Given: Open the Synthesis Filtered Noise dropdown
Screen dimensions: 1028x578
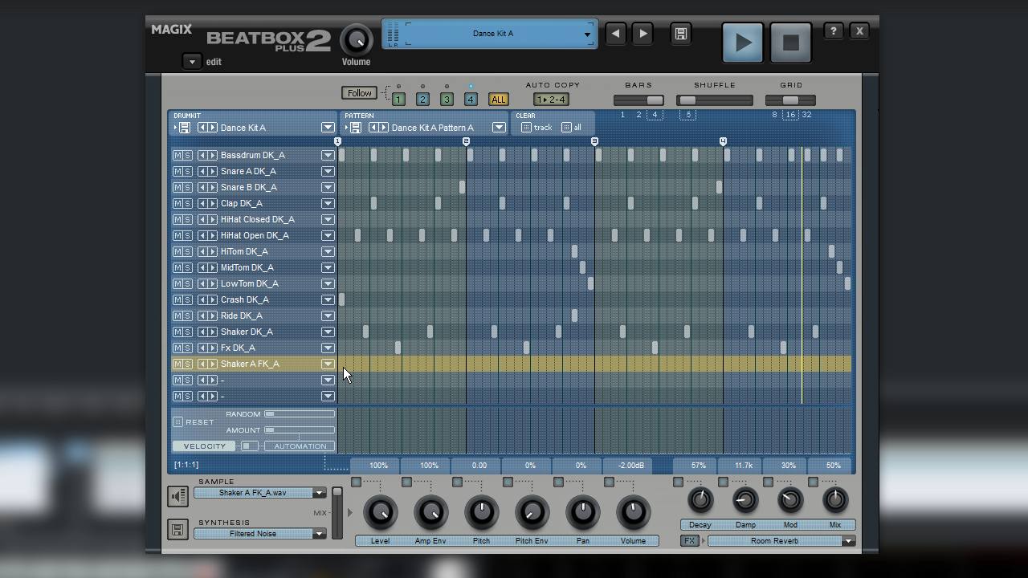Looking at the screenshot, I should 319,534.
